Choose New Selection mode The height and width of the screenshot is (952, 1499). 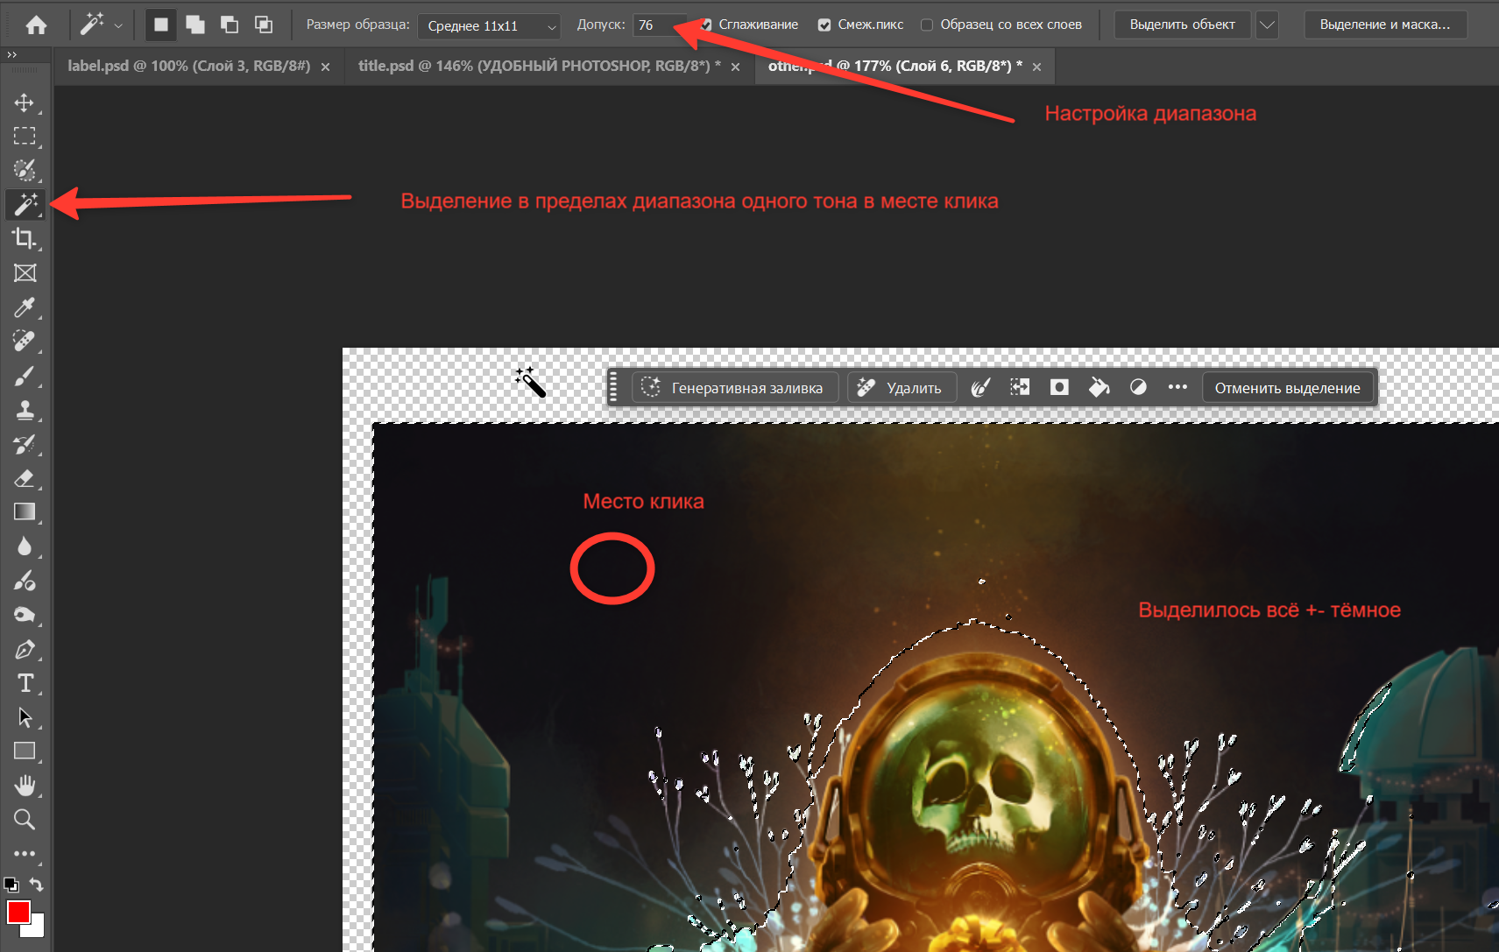tap(160, 25)
